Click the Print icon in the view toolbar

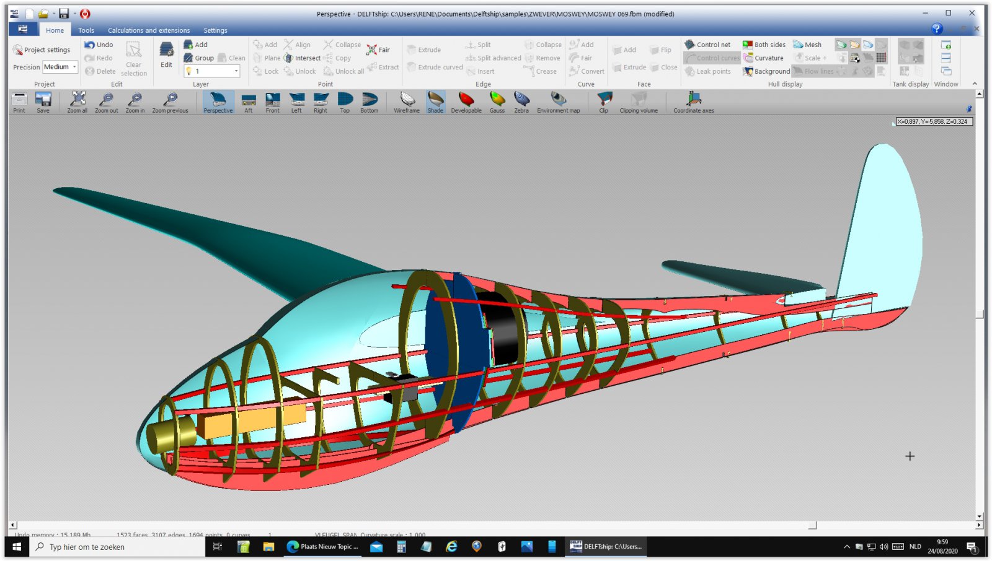pyautogui.click(x=19, y=102)
